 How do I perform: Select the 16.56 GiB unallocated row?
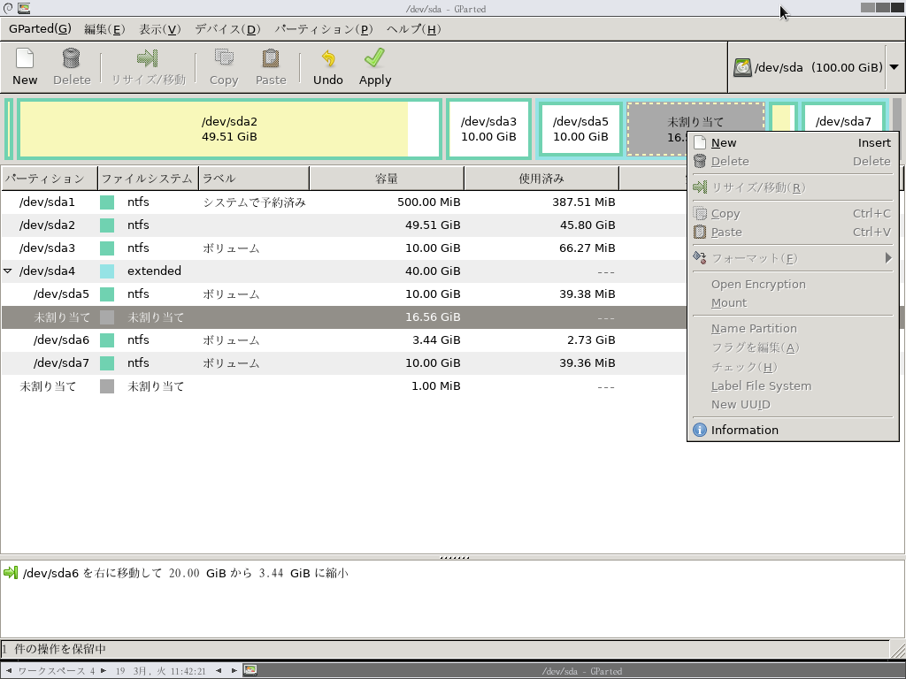tap(344, 317)
